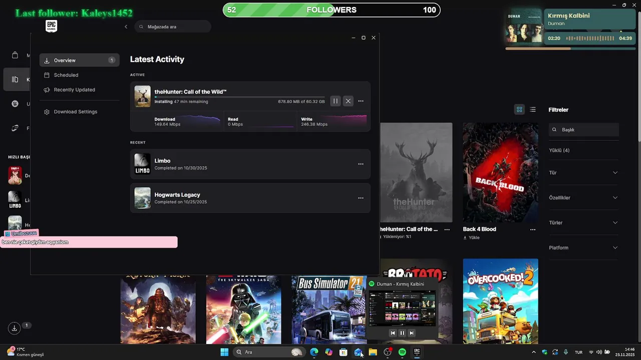Image resolution: width=641 pixels, height=360 pixels.
Task: Select the Yüklü (4) filter
Action: coord(559,150)
